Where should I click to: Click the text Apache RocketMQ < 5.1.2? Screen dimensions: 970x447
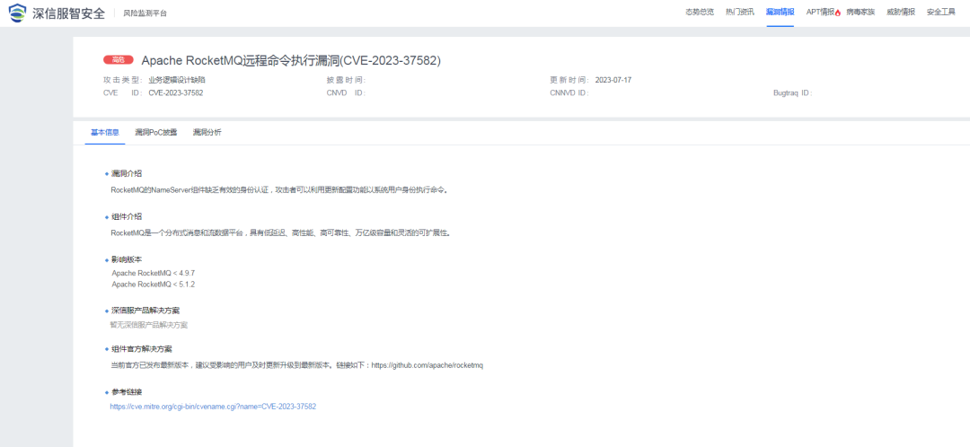[x=154, y=285]
